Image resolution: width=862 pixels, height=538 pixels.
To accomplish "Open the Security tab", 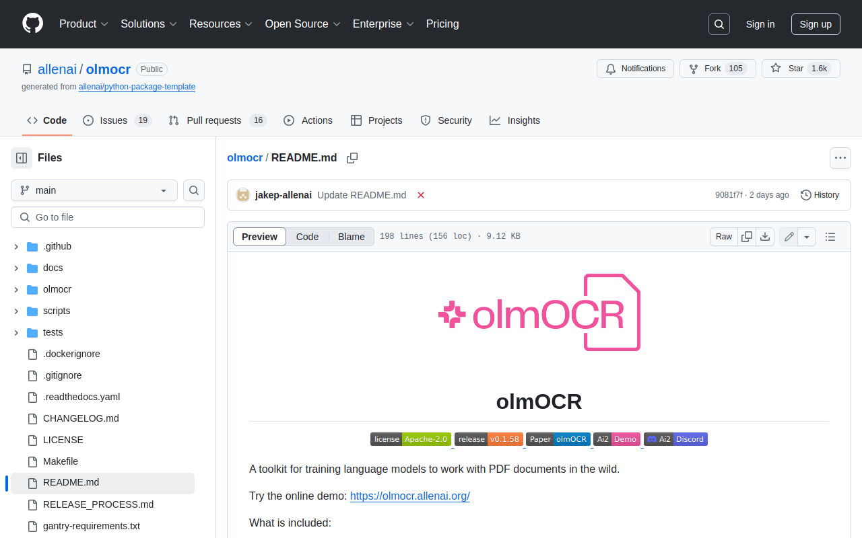I will tap(446, 120).
